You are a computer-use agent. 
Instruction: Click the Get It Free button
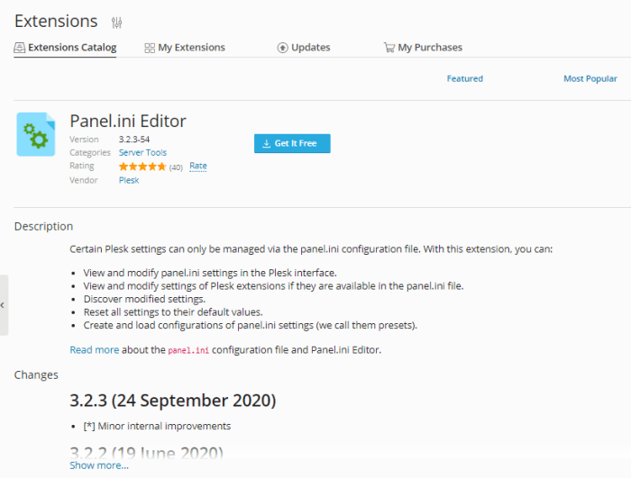(292, 143)
